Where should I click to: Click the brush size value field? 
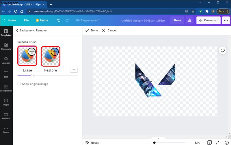pyautogui.click(x=74, y=70)
